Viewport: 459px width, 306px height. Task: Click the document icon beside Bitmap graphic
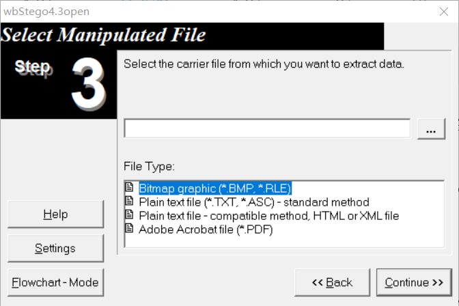point(129,187)
